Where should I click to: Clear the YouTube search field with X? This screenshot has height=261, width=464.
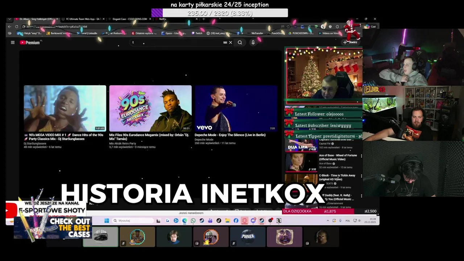pyautogui.click(x=231, y=42)
